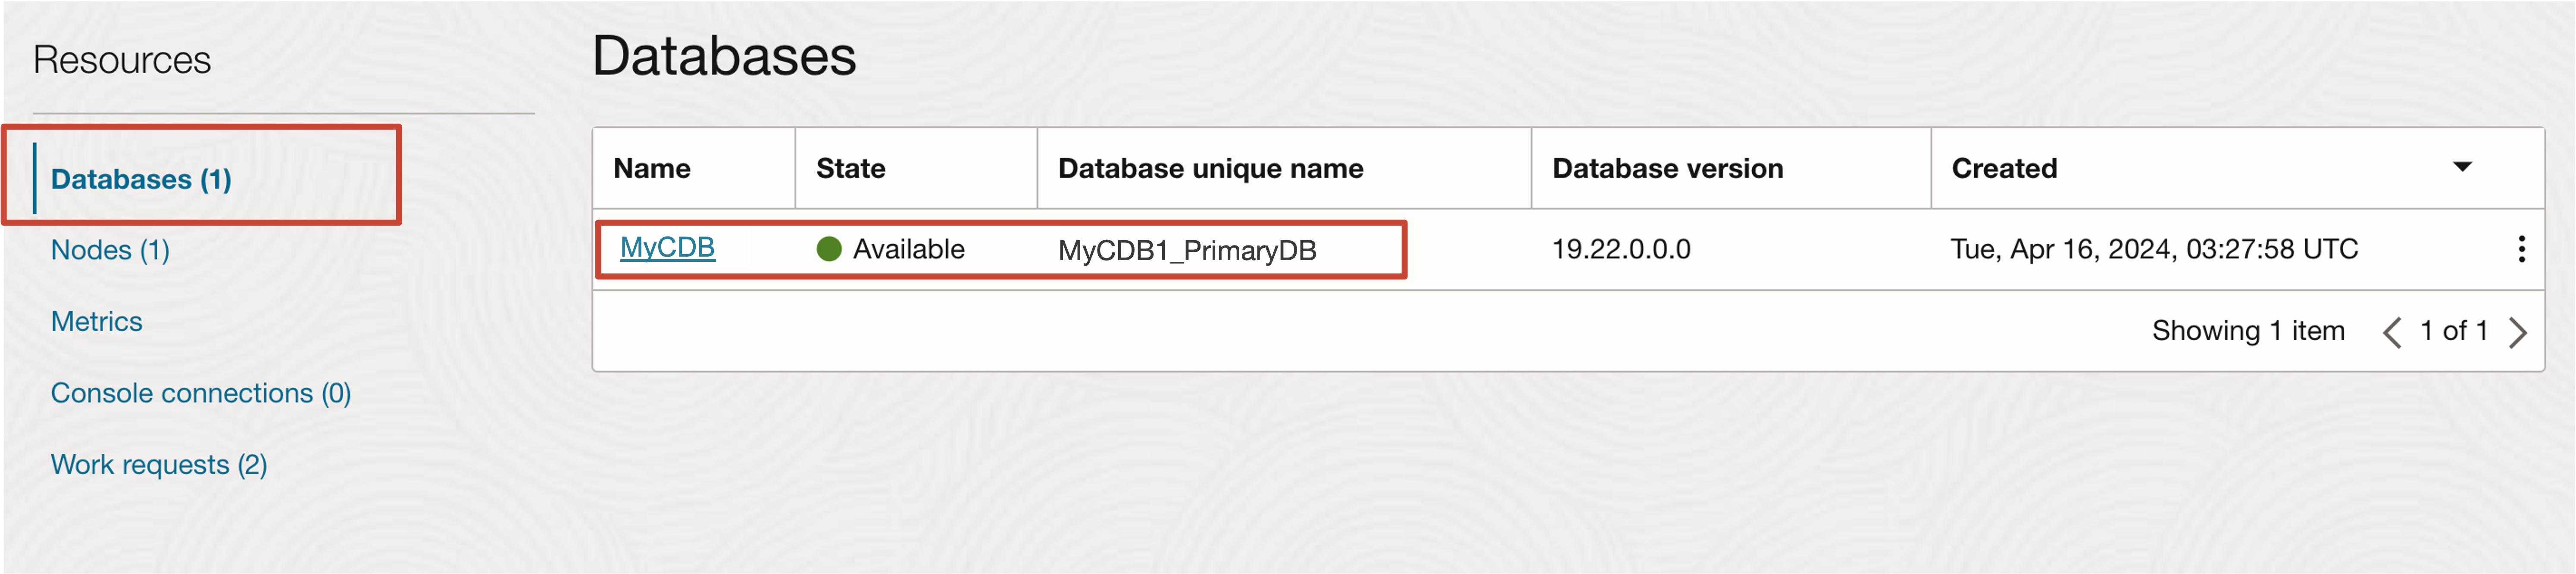Click the green Available status indicator
Viewport: 2576px width, 574px height.
coord(829,248)
